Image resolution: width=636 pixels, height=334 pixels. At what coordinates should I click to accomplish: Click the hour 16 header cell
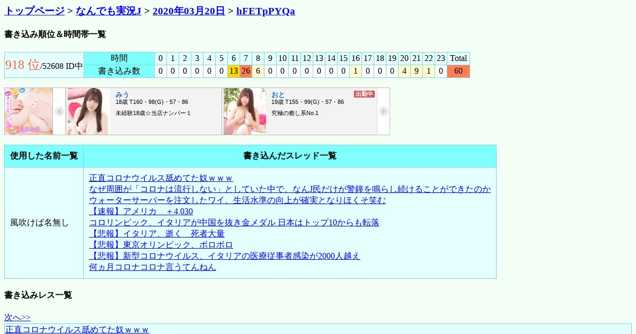coord(356,58)
